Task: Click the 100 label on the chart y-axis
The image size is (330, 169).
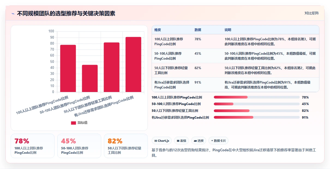Action: pyautogui.click(x=51, y=31)
